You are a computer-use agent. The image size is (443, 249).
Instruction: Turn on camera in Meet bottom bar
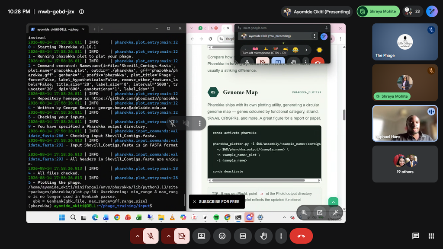pyautogui.click(x=182, y=236)
